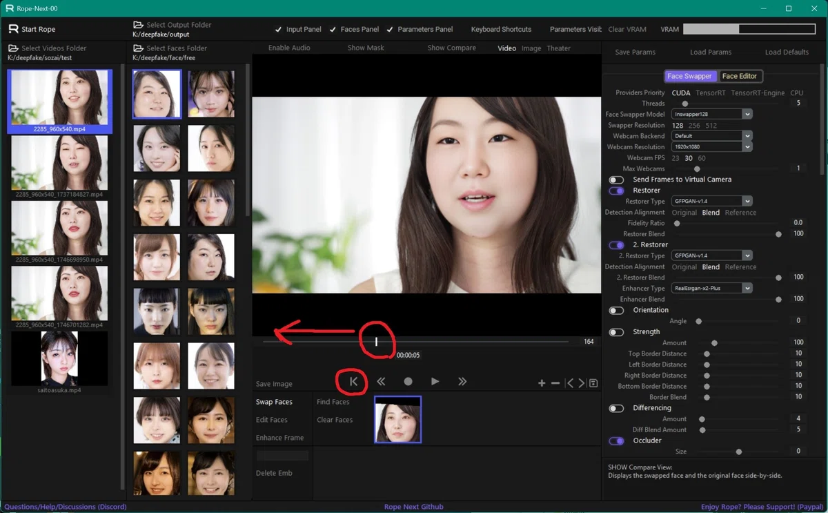
Task: Open the Rope Next Github link
Action: point(414,507)
